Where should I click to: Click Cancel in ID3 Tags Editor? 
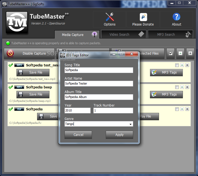[x=78, y=135]
